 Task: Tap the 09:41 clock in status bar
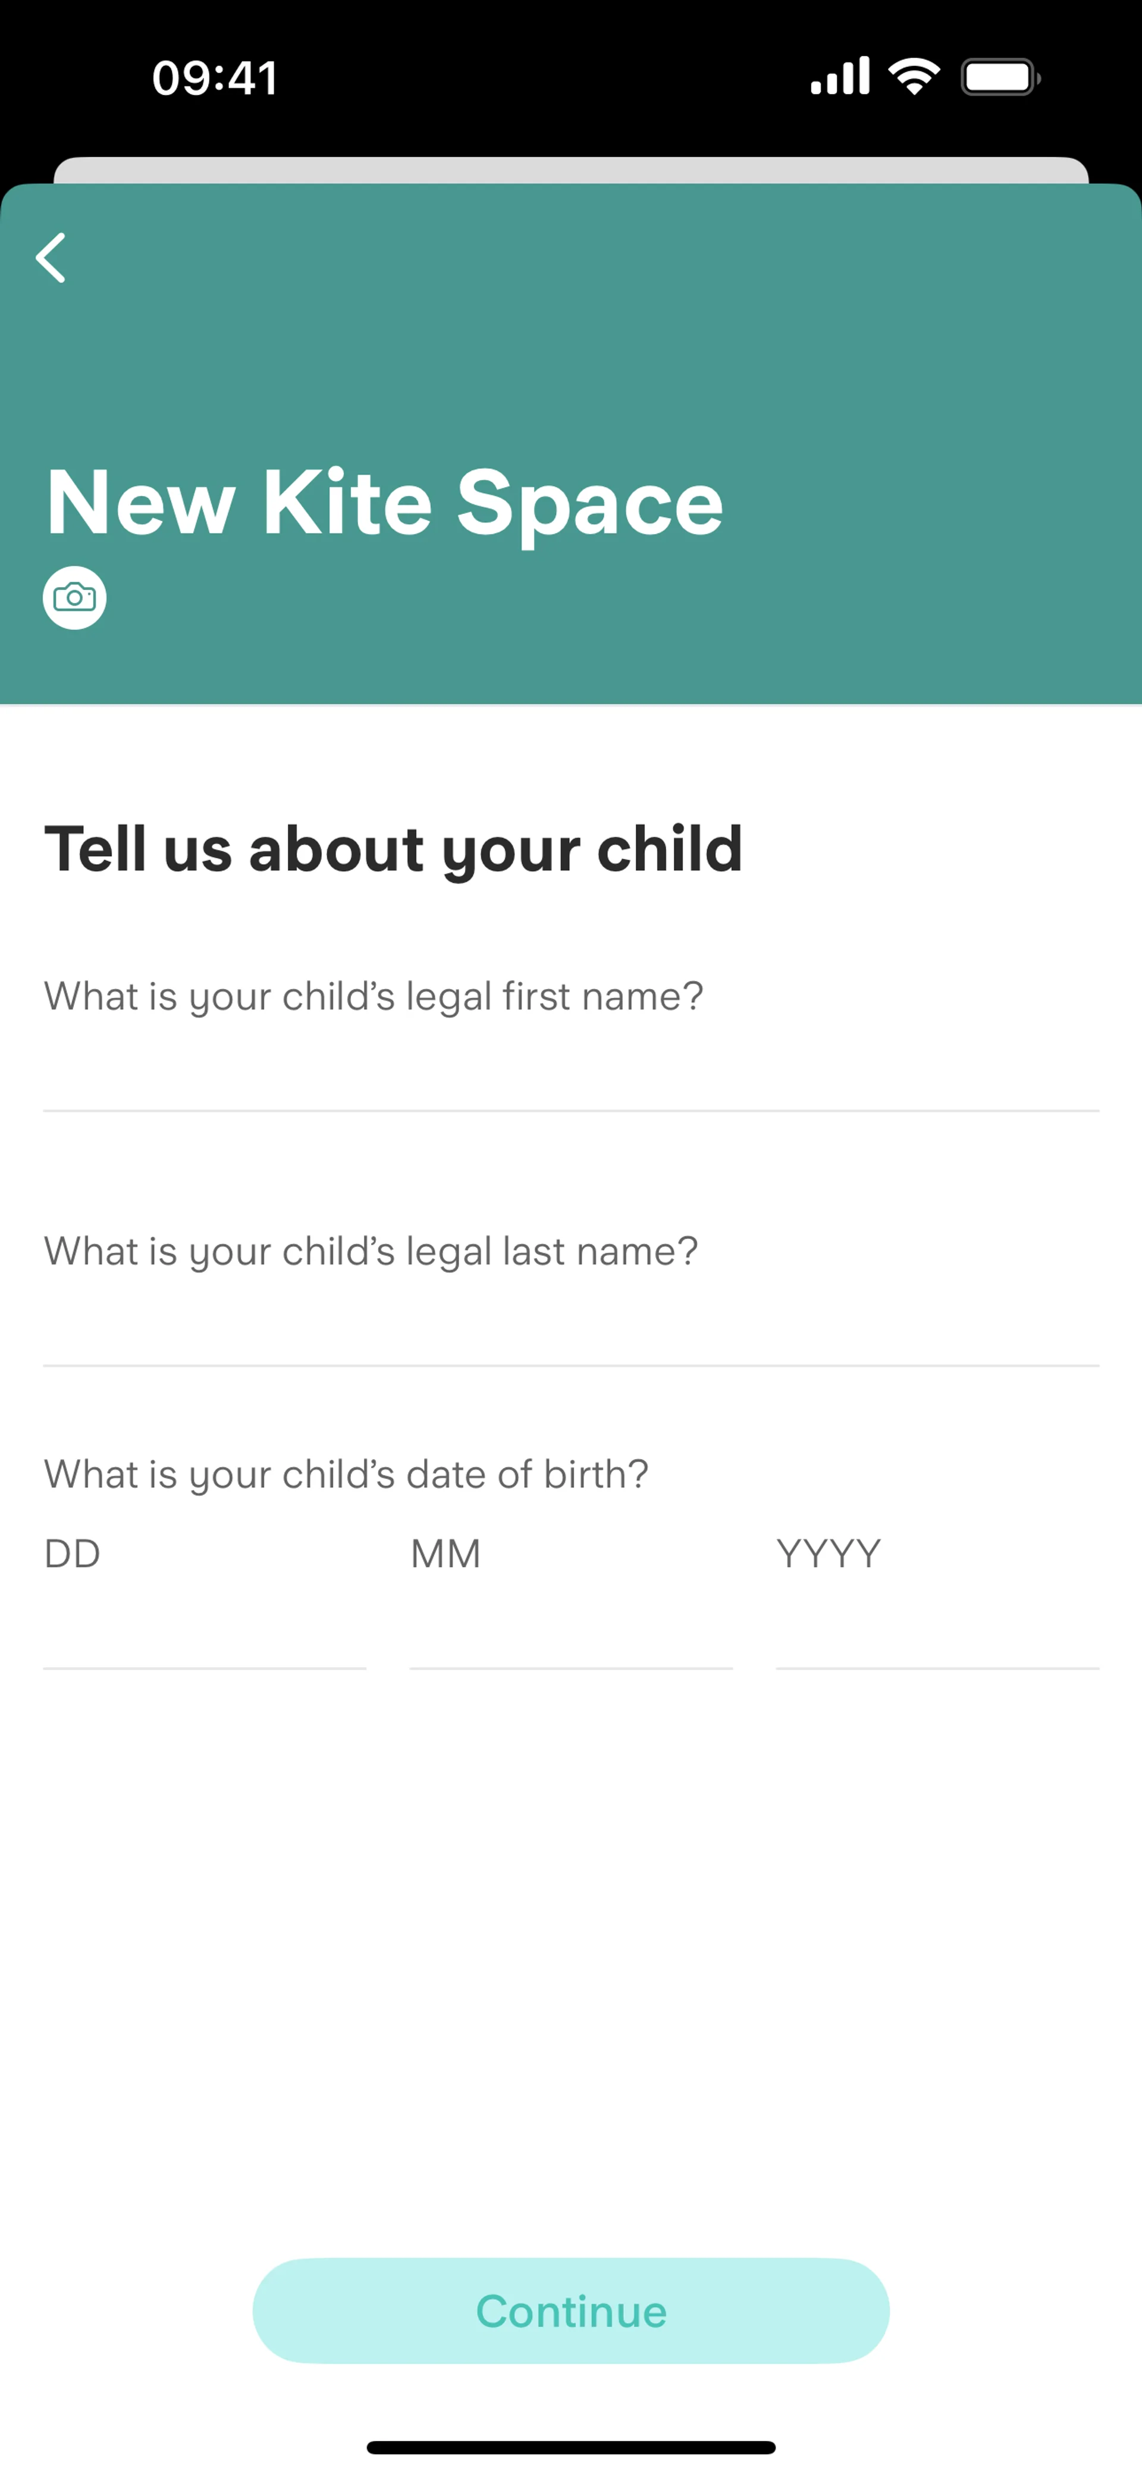click(x=215, y=78)
